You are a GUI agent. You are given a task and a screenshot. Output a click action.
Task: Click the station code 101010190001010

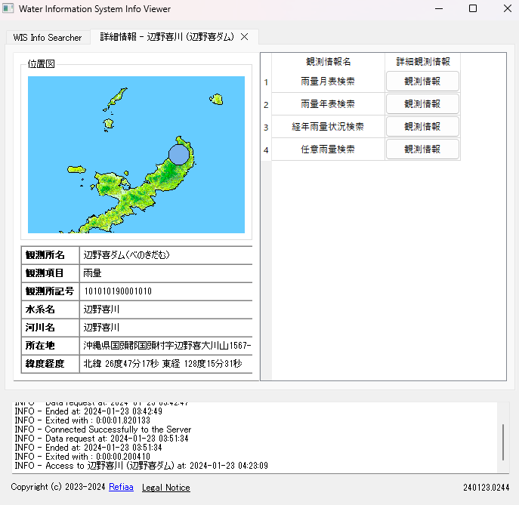118,291
